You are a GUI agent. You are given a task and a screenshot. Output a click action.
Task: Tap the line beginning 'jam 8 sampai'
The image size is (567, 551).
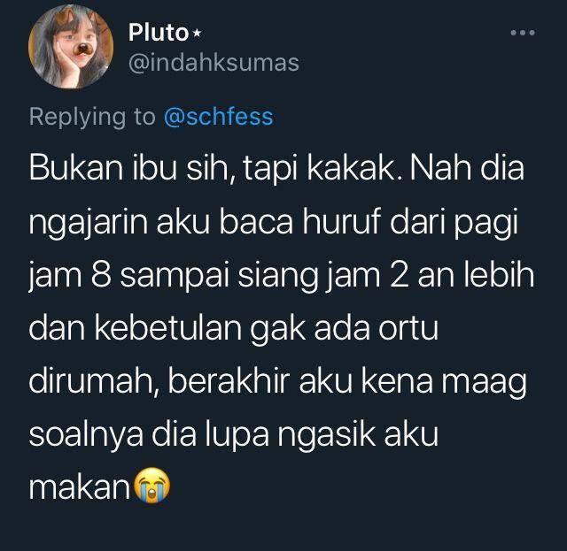pos(282,276)
